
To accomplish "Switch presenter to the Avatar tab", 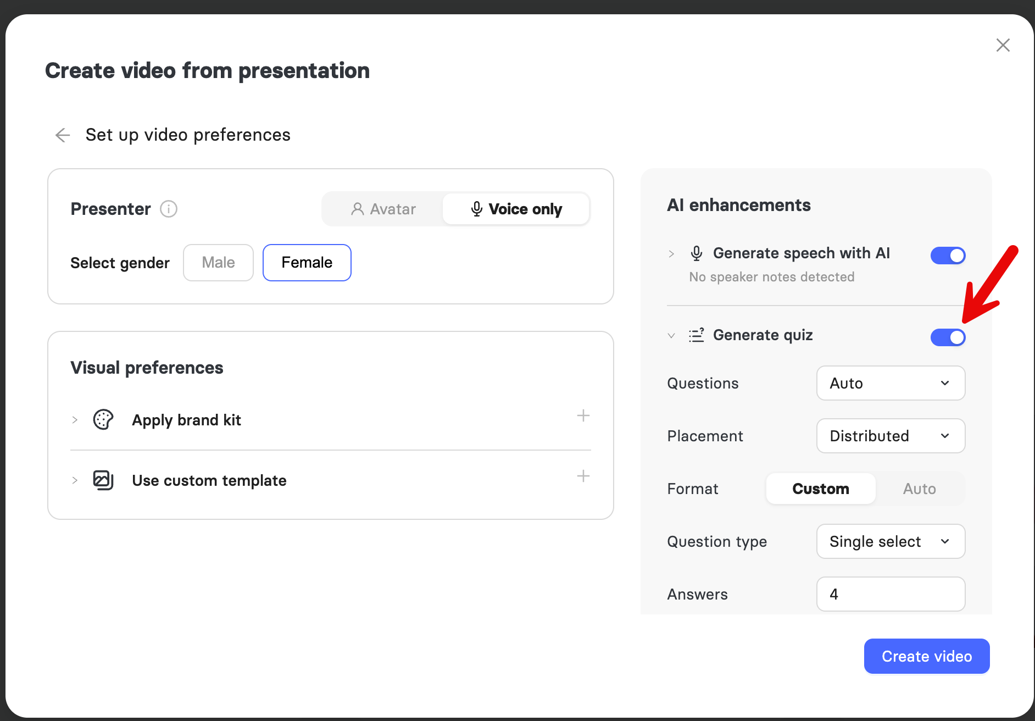I will pyautogui.click(x=383, y=209).
